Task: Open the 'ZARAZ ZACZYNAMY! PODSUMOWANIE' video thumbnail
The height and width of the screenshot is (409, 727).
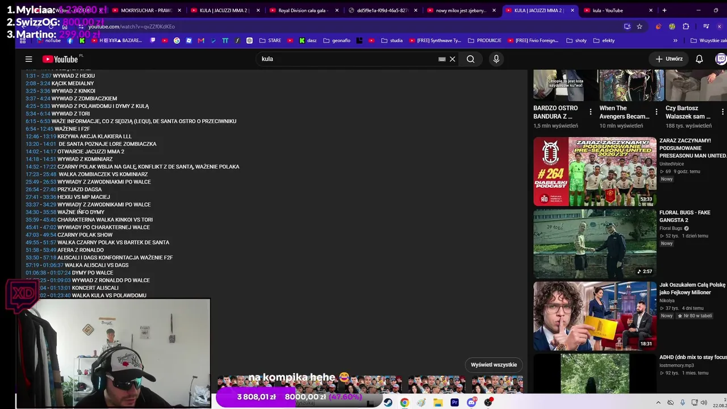Action: [x=595, y=172]
